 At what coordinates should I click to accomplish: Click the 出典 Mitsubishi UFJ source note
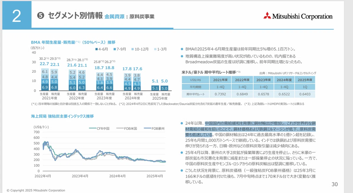click(x=288, y=73)
